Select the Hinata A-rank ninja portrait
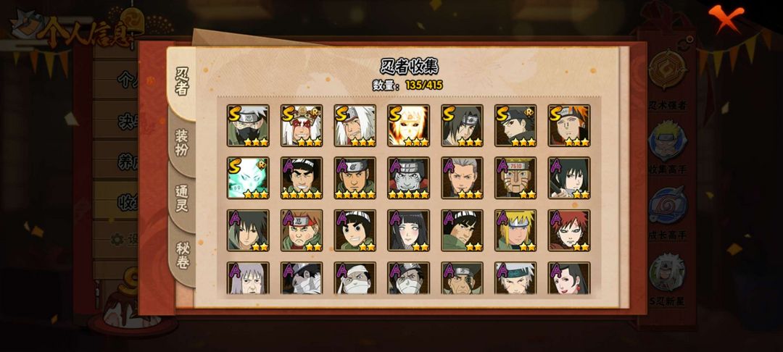Screen dimensions: 783x352 (x=408, y=230)
